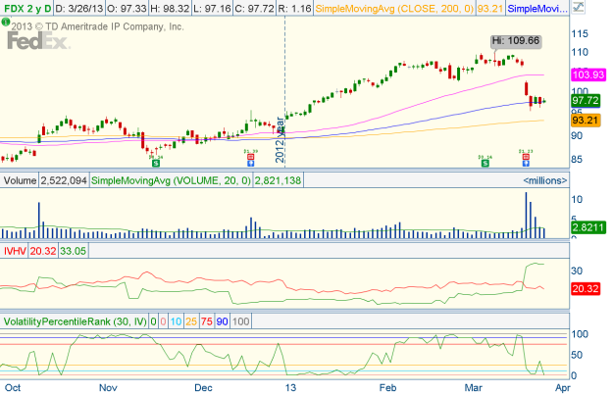
Task: Click the green dividend icon near November
Action: click(x=154, y=164)
